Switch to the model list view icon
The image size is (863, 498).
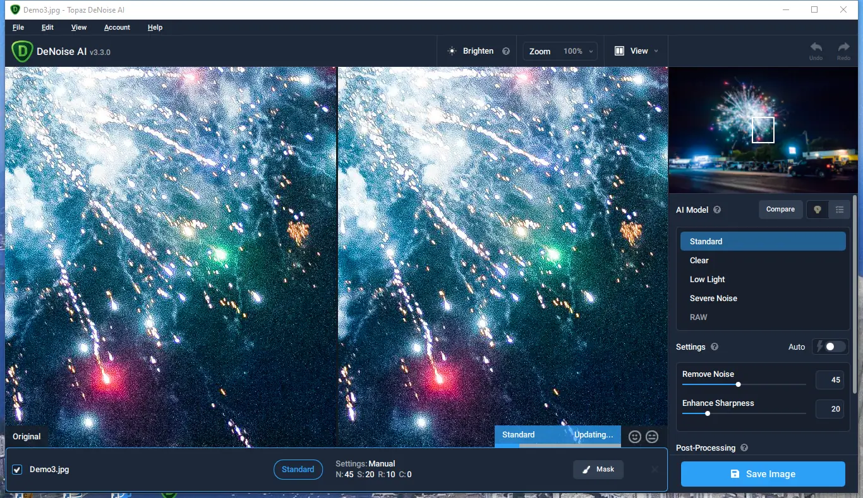click(839, 210)
